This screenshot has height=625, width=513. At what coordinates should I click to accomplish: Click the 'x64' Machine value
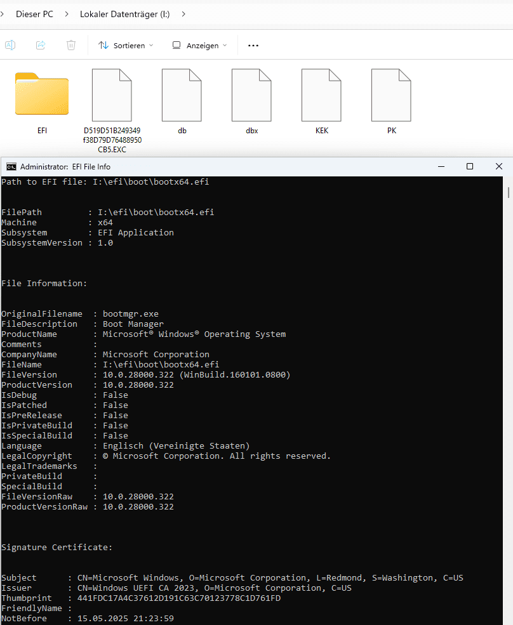click(x=105, y=223)
